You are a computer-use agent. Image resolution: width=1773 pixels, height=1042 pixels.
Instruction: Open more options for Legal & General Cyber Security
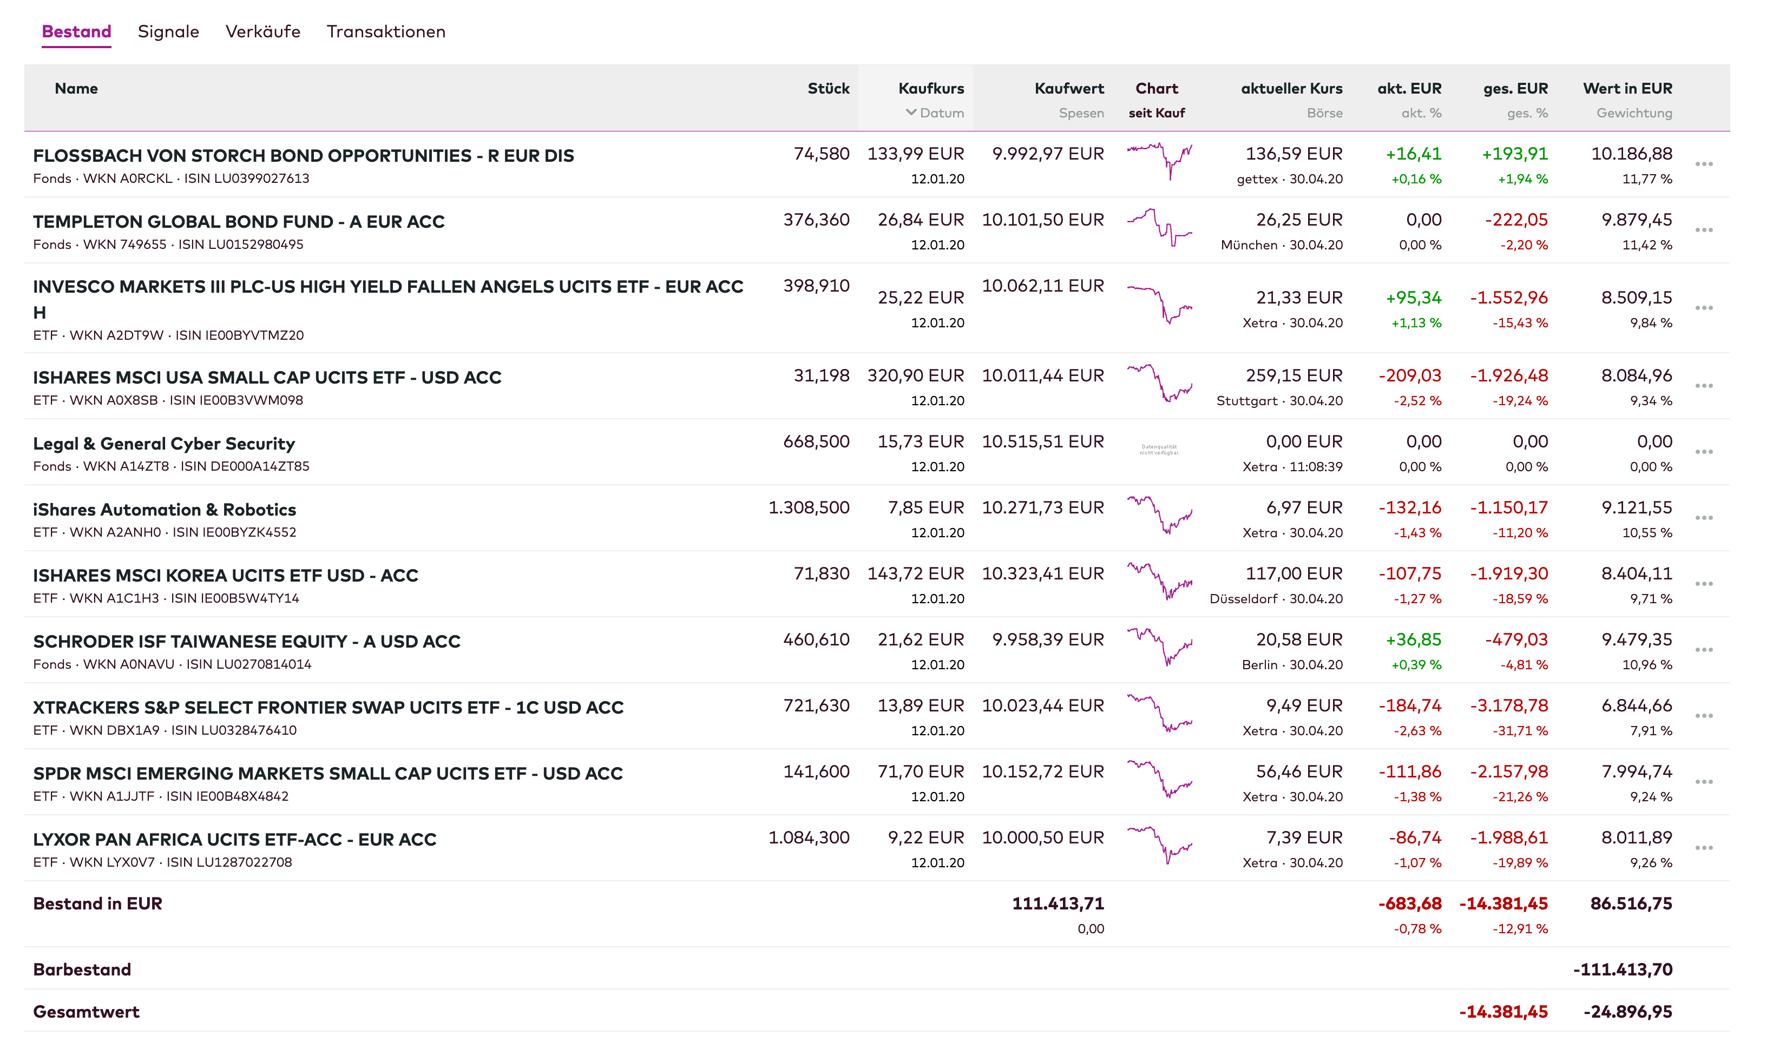[x=1703, y=452]
